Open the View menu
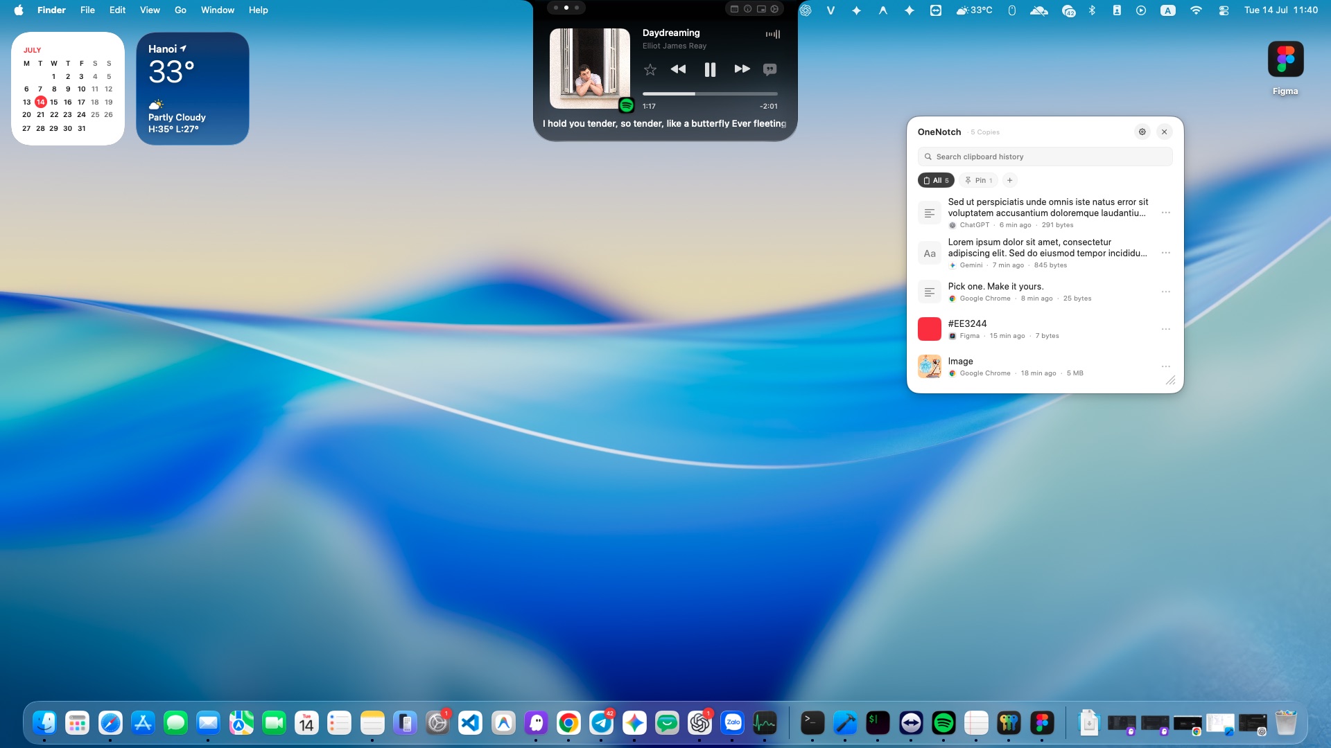Screen dimensions: 1331x748 pos(150,10)
